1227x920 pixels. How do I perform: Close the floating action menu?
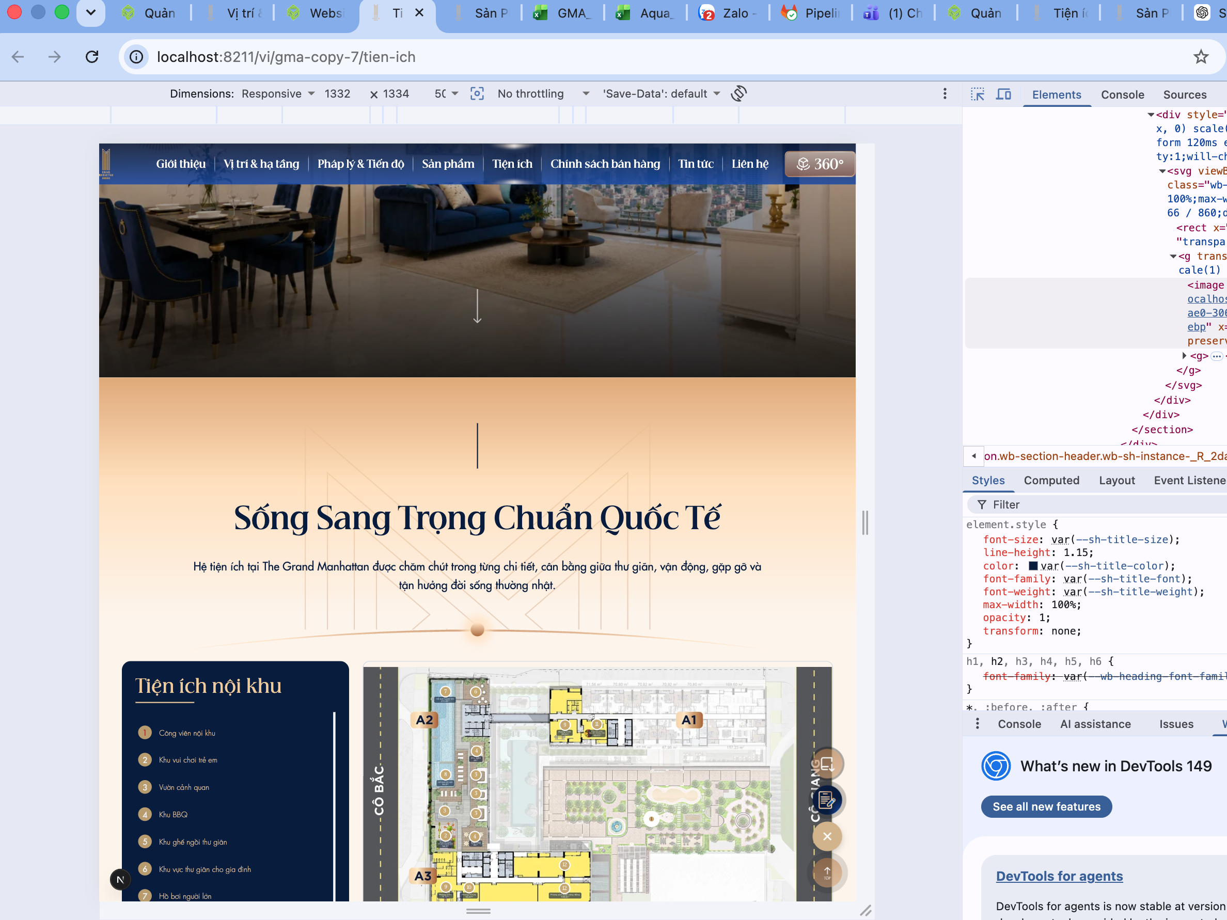(x=827, y=836)
